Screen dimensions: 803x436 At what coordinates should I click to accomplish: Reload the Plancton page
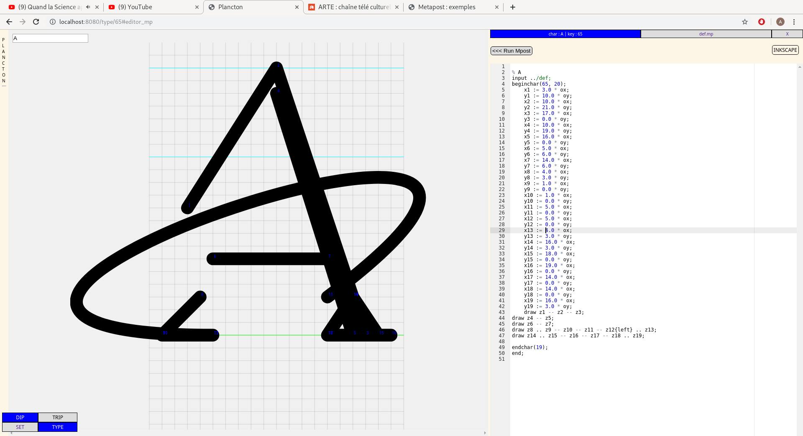36,22
